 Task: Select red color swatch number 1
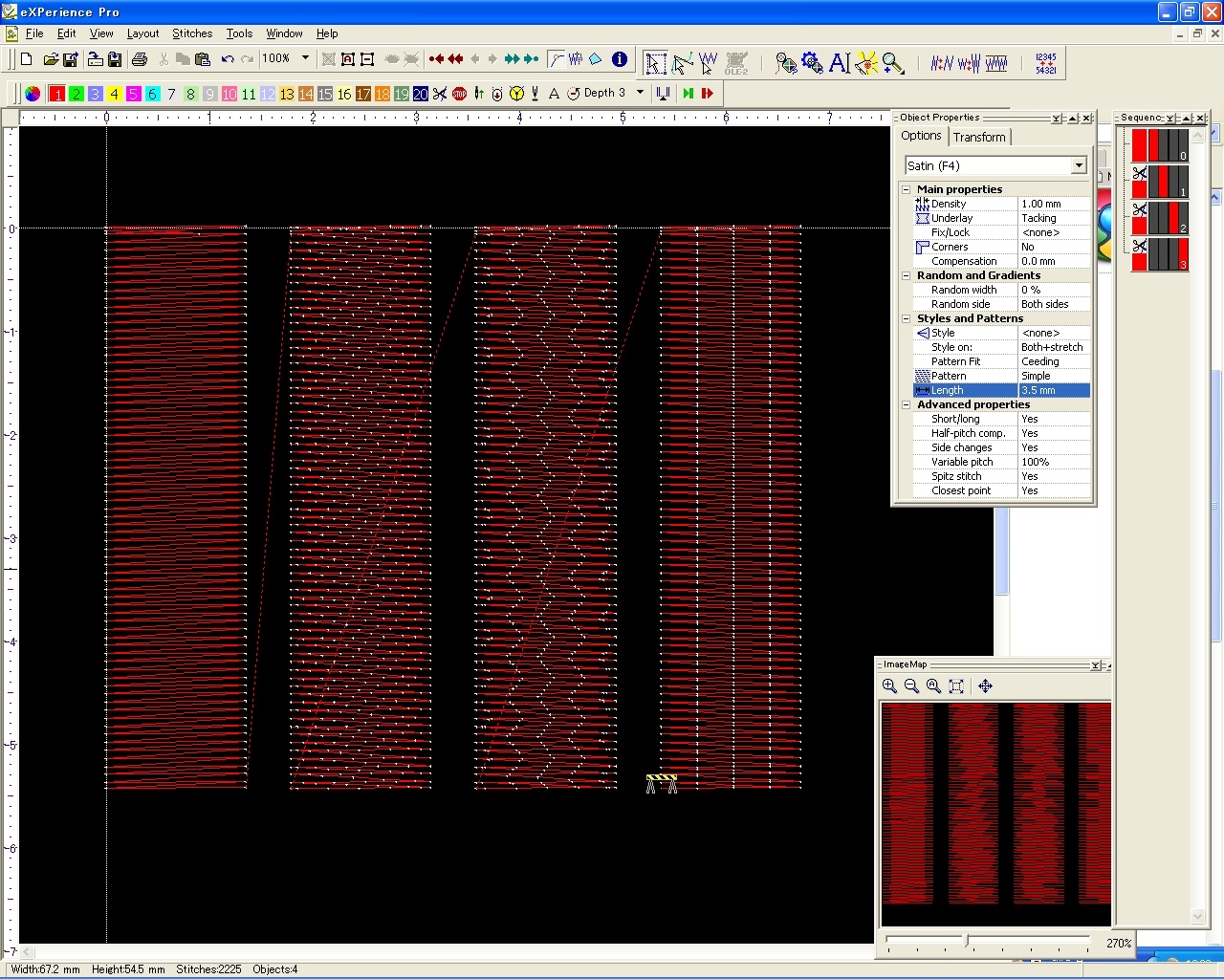[x=57, y=94]
